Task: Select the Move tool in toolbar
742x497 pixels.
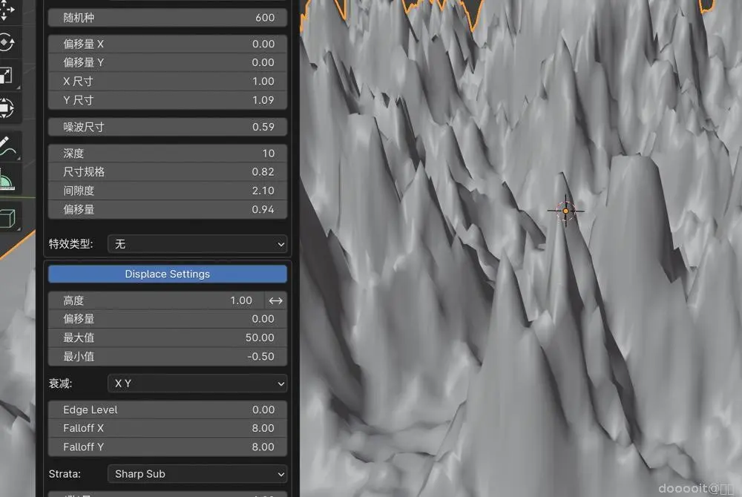Action: tap(7, 10)
